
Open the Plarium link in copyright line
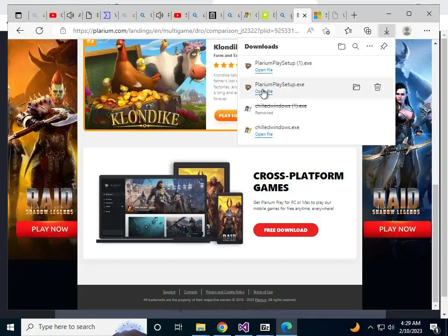tap(261, 300)
